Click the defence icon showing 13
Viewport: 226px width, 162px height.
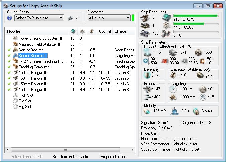(147, 75)
